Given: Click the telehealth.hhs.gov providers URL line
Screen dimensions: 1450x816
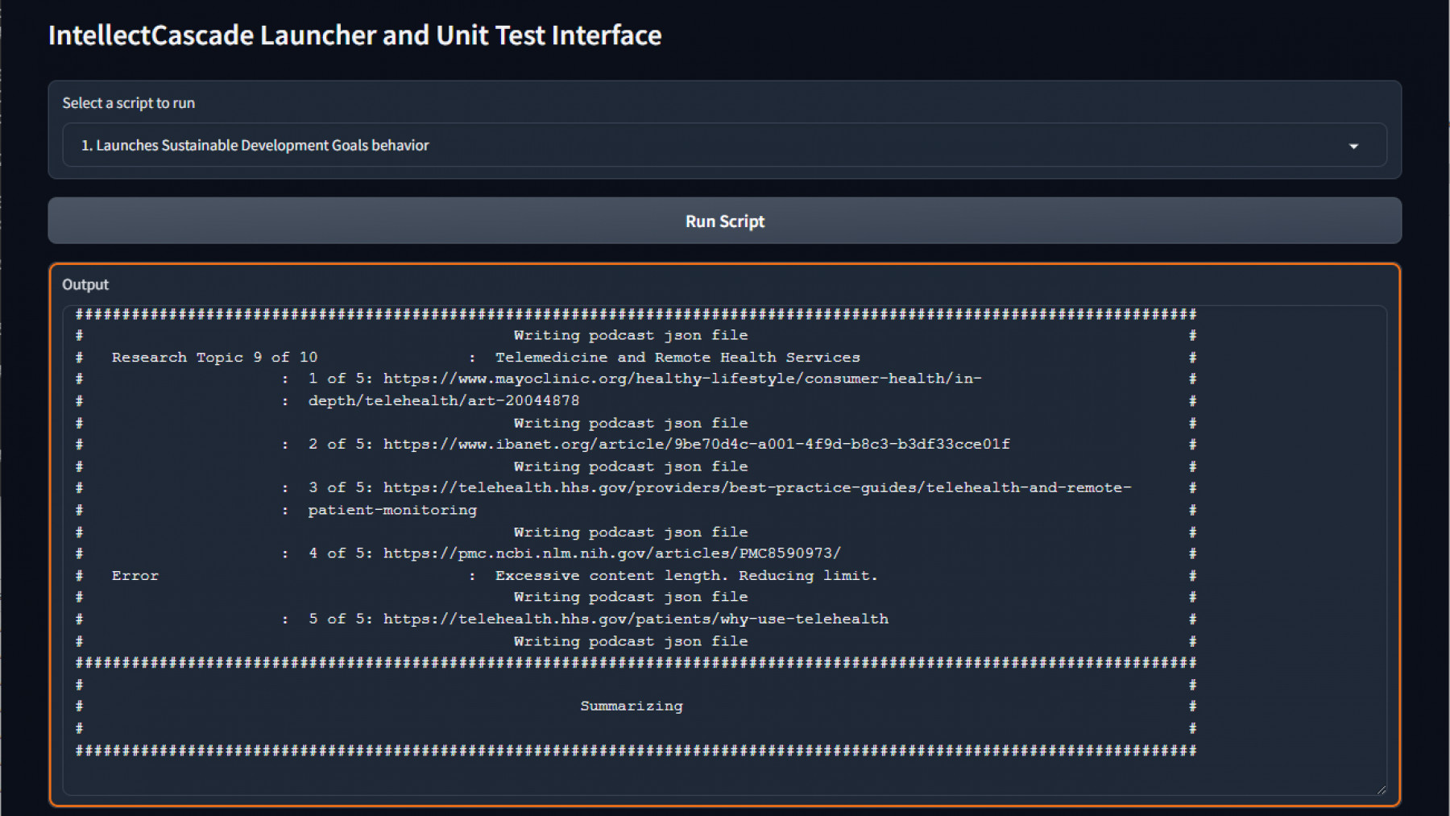Looking at the screenshot, I should [757, 488].
